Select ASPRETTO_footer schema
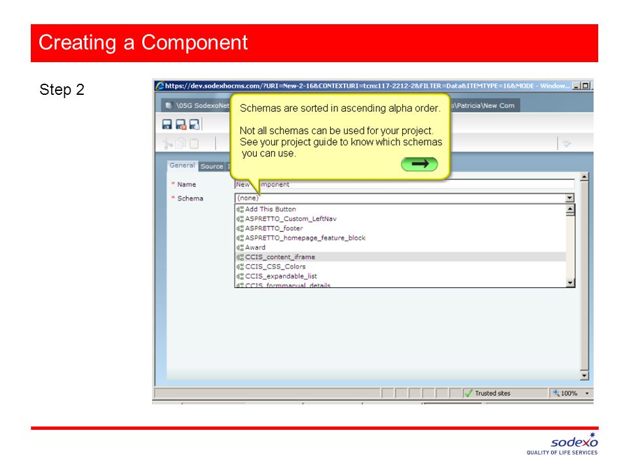This screenshot has height=471, width=629. click(x=400, y=228)
